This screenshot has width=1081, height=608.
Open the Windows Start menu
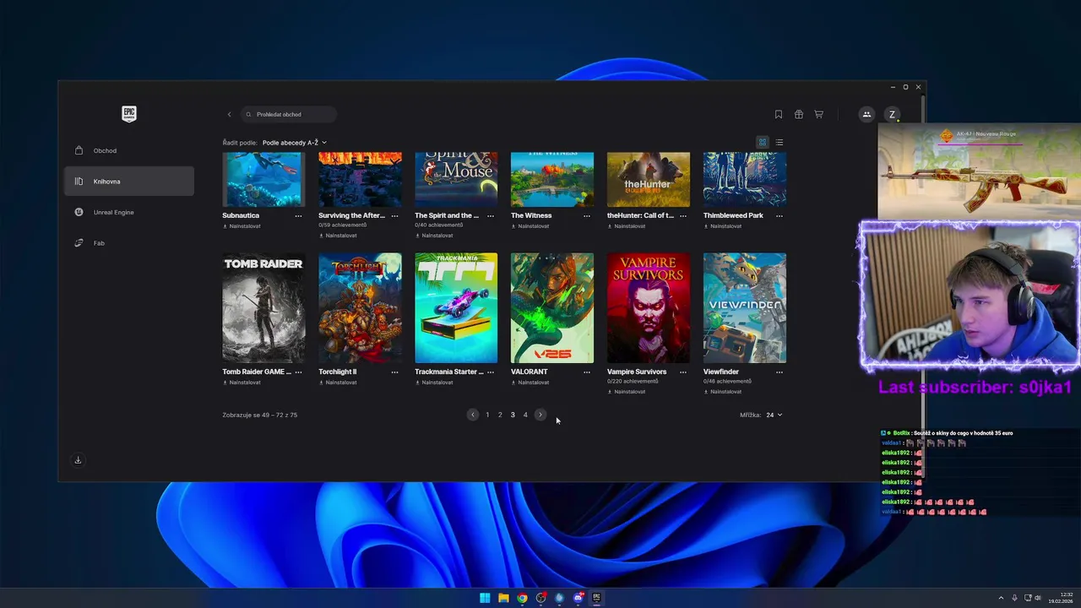(x=485, y=598)
